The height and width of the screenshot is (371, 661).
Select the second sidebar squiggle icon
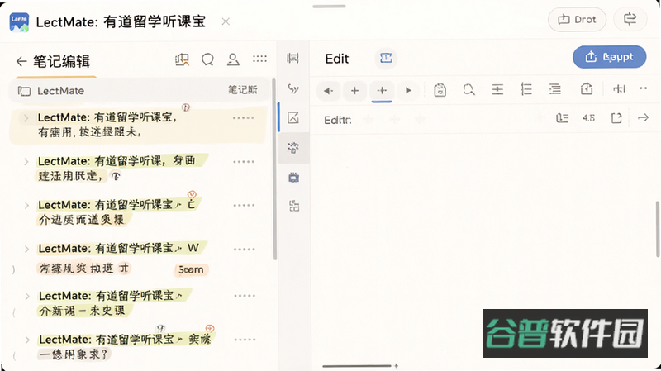(x=293, y=88)
